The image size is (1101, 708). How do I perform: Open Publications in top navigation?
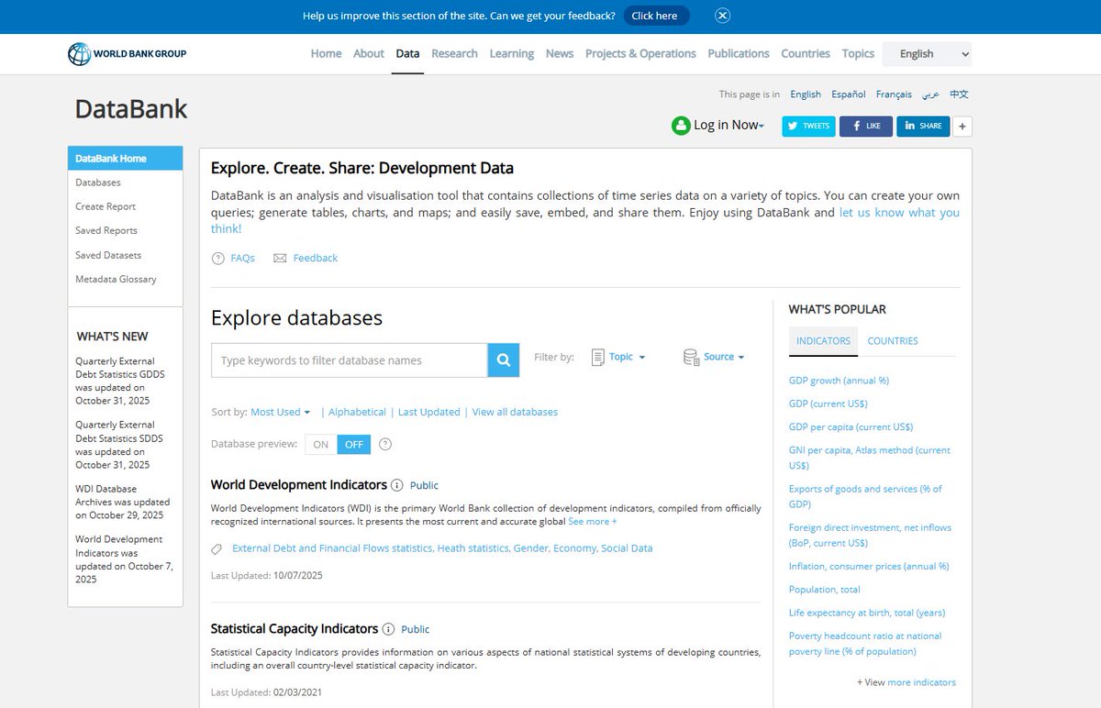[739, 54]
